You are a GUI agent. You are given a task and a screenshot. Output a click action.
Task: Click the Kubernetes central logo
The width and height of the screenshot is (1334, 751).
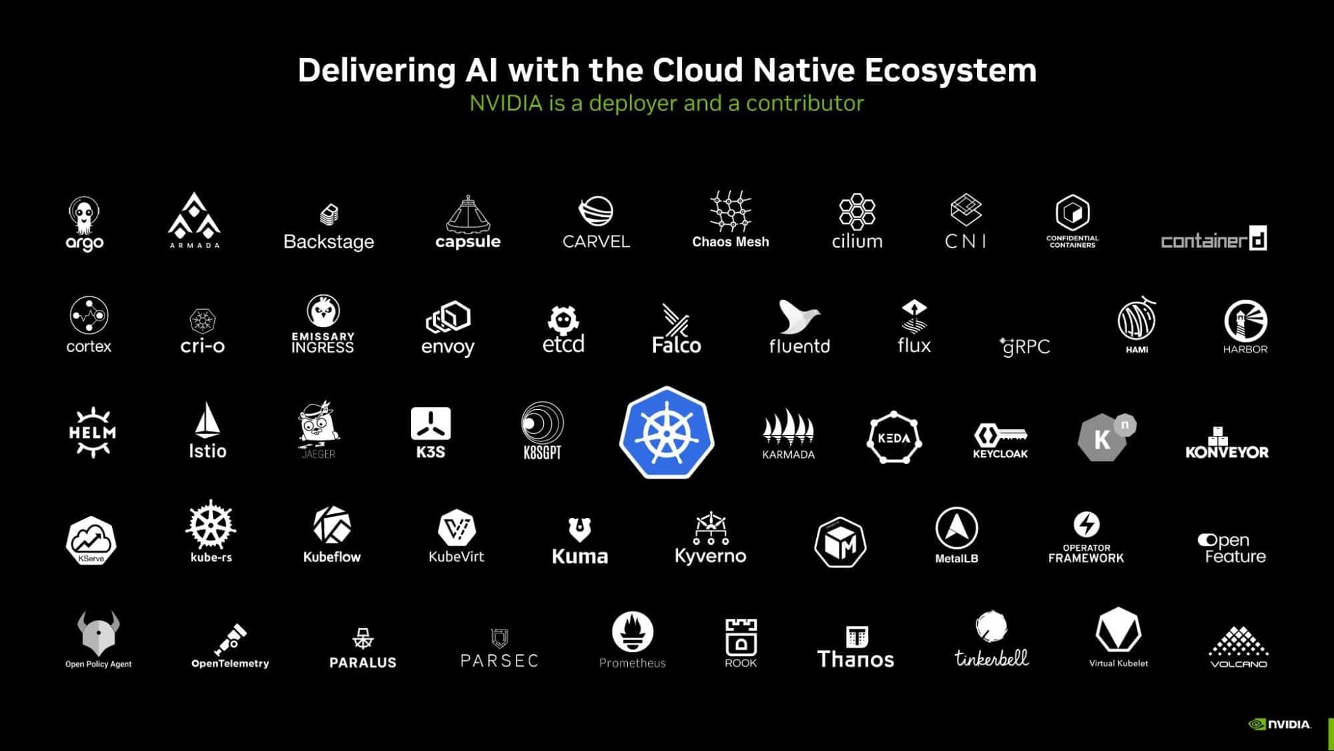point(666,437)
